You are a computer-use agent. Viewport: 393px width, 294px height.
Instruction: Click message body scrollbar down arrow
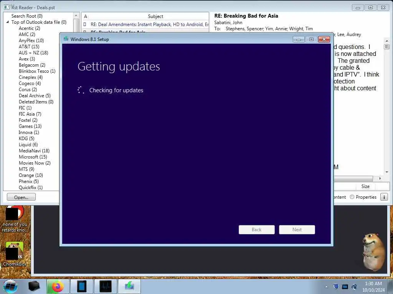[x=387, y=172]
